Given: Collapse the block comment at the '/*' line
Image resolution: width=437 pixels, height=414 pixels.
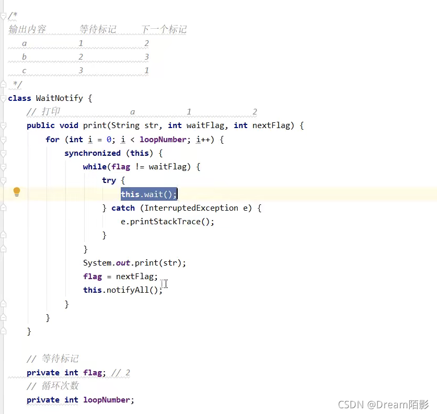Looking at the screenshot, I should tap(3, 16).
